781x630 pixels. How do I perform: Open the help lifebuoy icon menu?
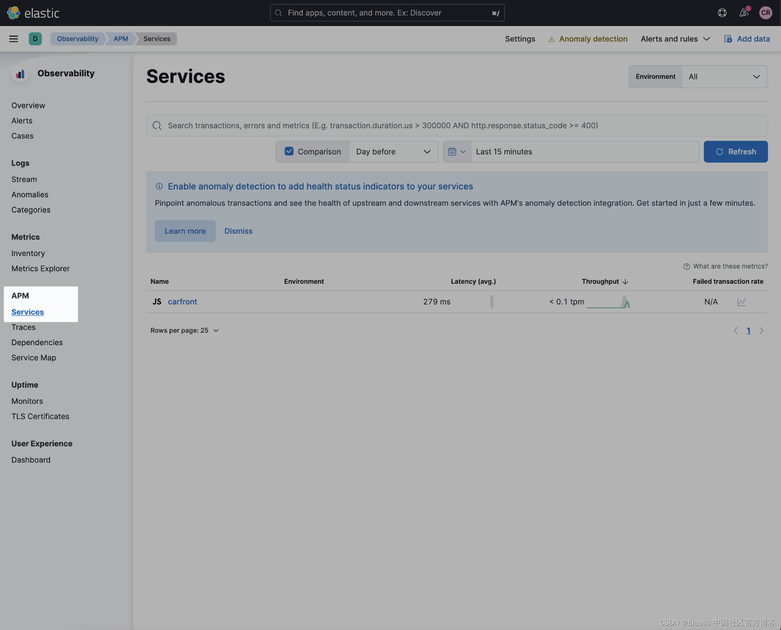(722, 13)
